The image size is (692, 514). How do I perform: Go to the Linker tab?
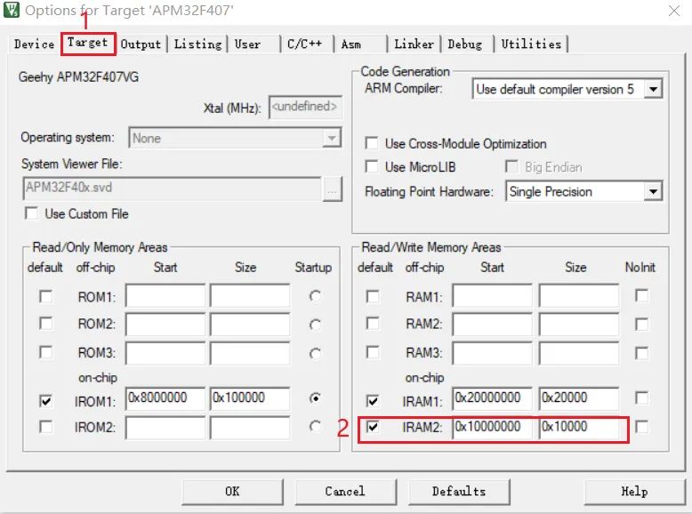point(414,44)
